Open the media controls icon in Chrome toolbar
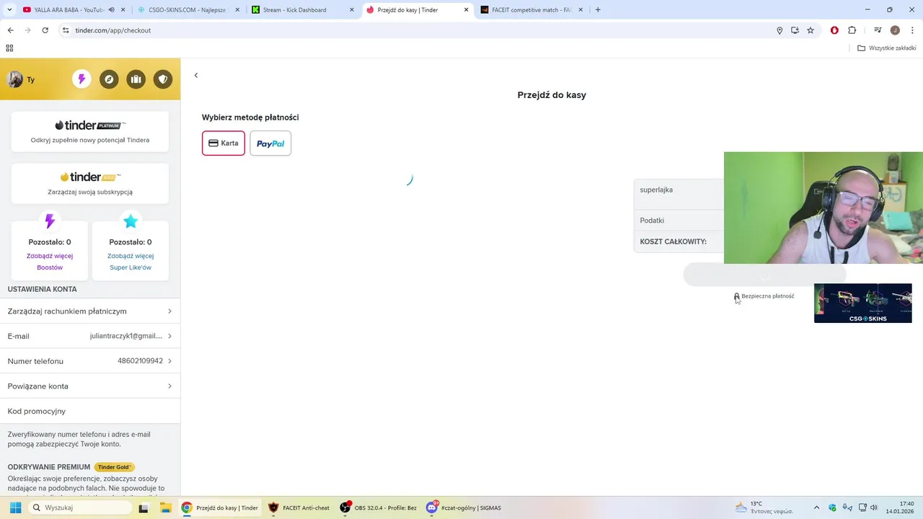923x519 pixels. pyautogui.click(x=878, y=30)
